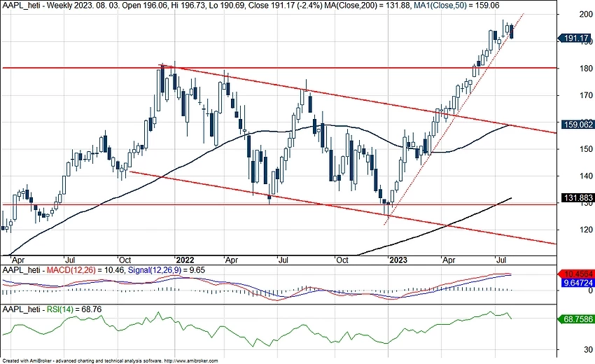Click the 2022 year label on time axis
The height and width of the screenshot is (364, 595).
tap(185, 260)
